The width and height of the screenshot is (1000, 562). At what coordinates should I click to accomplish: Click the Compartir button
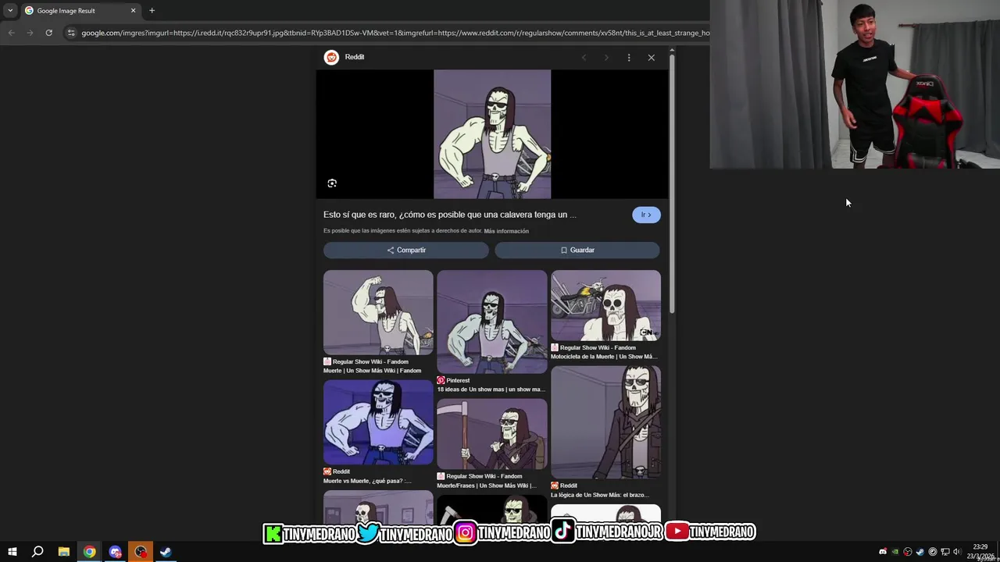pos(406,250)
